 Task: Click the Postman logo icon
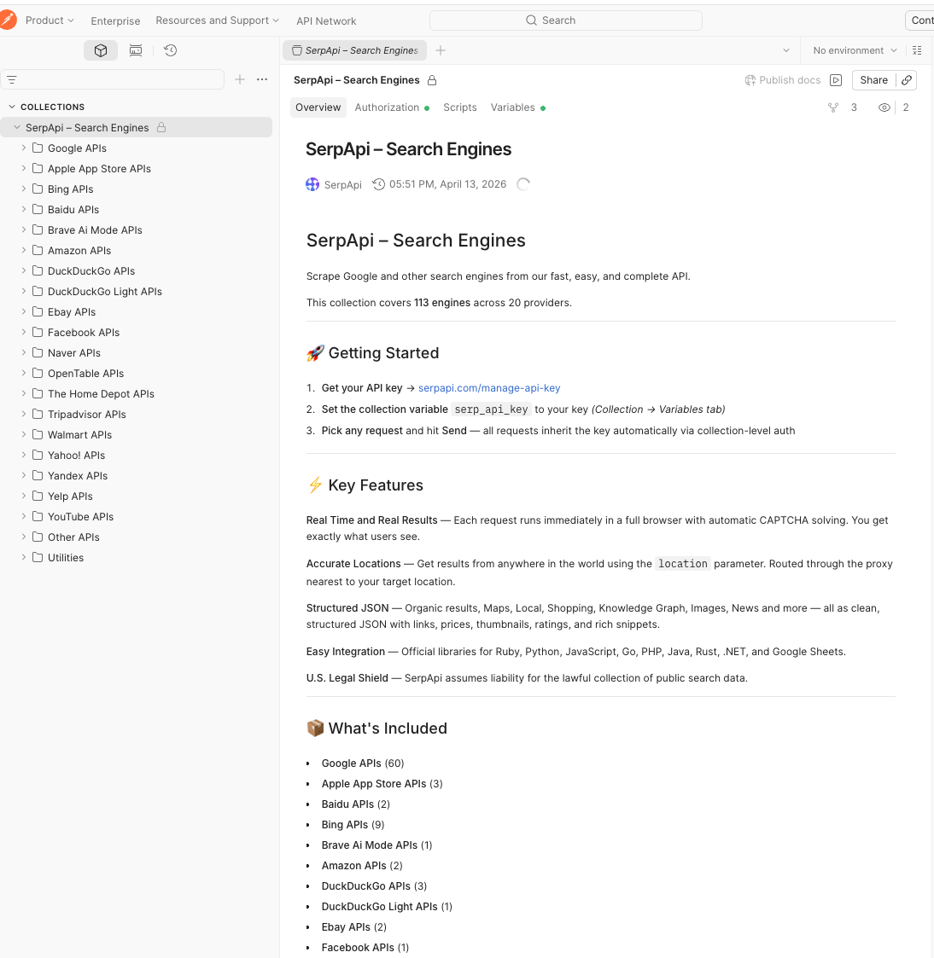coord(8,20)
